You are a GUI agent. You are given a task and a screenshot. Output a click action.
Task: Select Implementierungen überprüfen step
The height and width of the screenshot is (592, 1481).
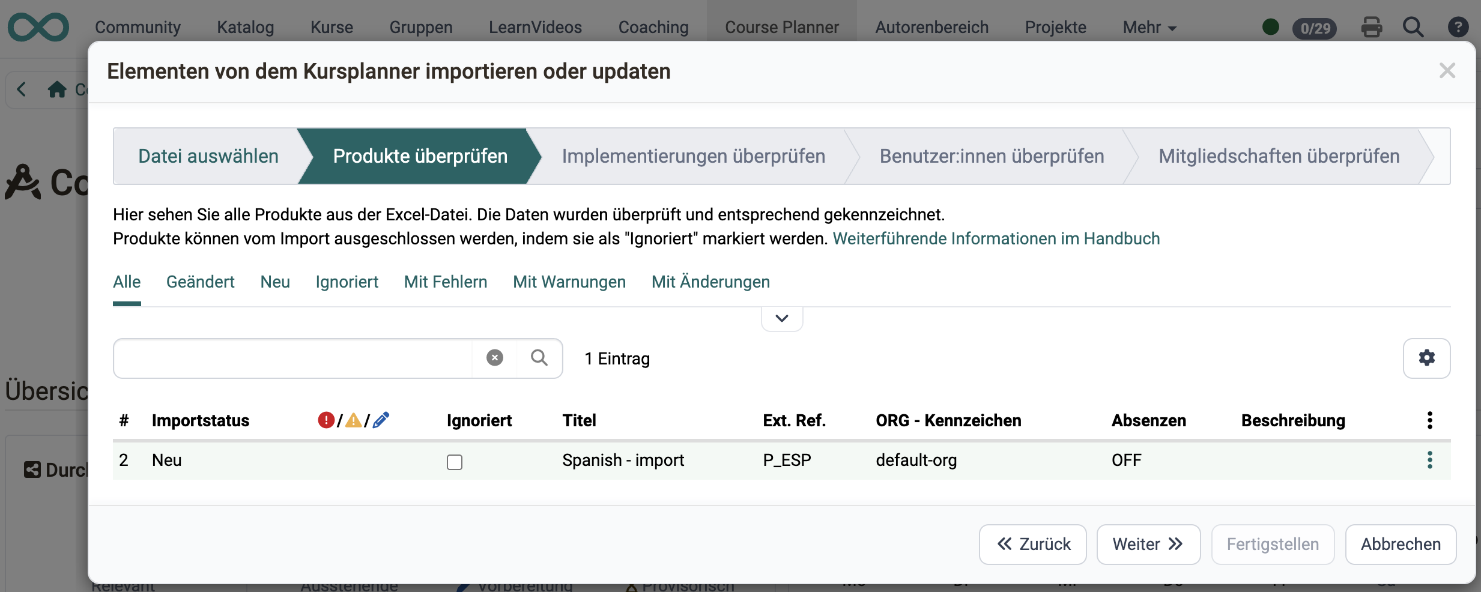(694, 156)
